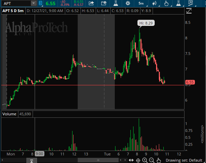Viewport: 206px width, 163px height.
Task: Open chart settings gear icon
Action: pyautogui.click(x=128, y=3)
